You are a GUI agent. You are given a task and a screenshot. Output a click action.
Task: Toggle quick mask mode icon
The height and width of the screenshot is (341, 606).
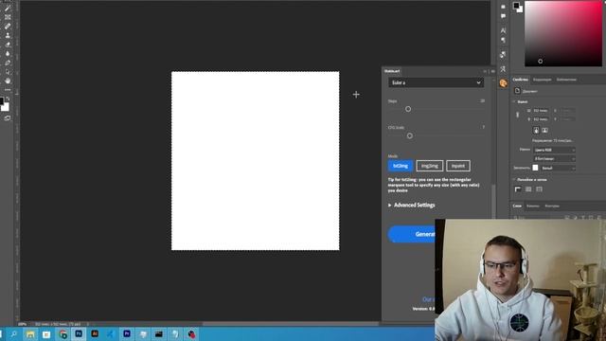coord(8,117)
